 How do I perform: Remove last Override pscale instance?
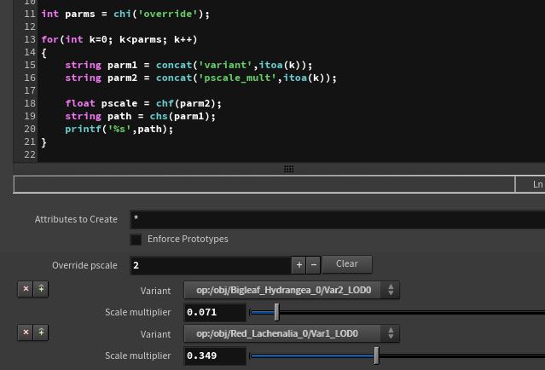[x=314, y=265]
